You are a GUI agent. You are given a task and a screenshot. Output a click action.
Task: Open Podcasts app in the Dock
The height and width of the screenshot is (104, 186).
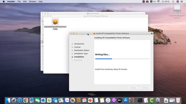[114, 100]
